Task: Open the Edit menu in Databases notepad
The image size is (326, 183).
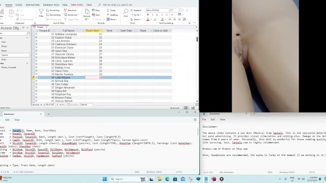Action: pyautogui.click(x=7, y=120)
